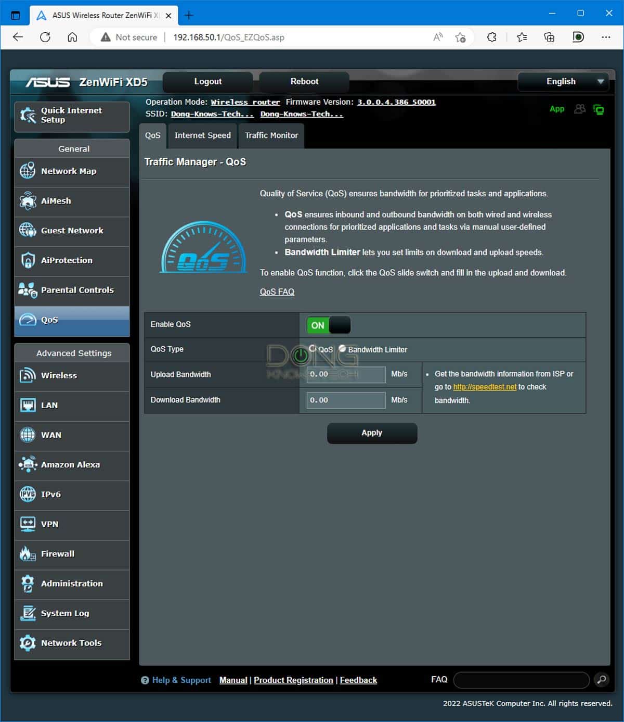Click the Reboot button
Viewport: 624px width, 722px height.
pyautogui.click(x=304, y=81)
